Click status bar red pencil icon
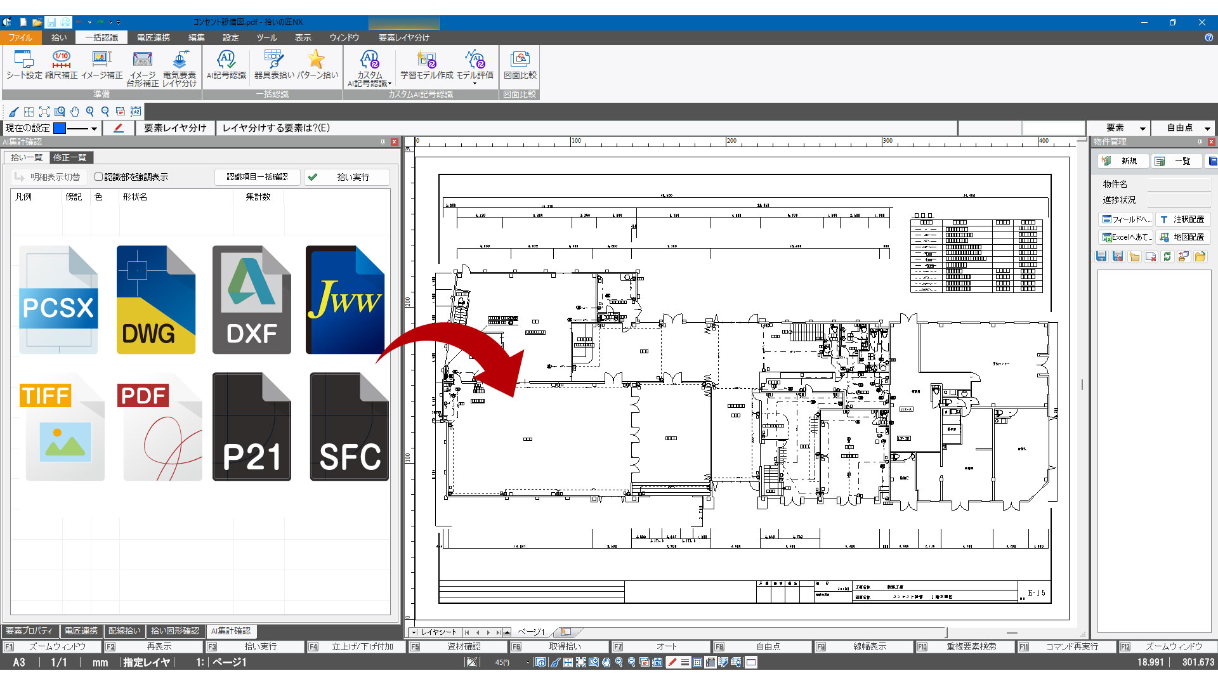 coord(672,662)
